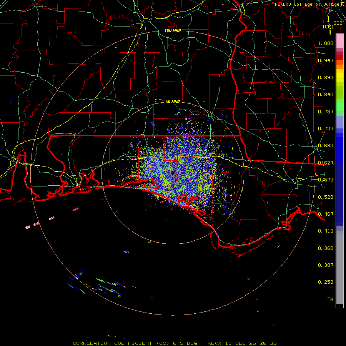Click the TH threshold label
Image resolution: width=346 pixels, height=346 pixels.
click(x=330, y=299)
